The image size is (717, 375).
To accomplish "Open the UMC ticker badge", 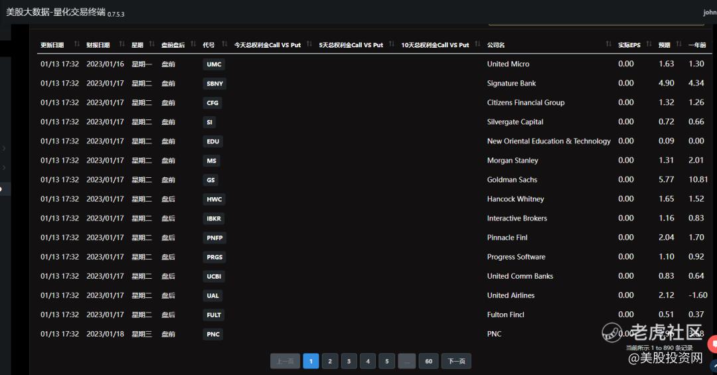I will pyautogui.click(x=214, y=64).
